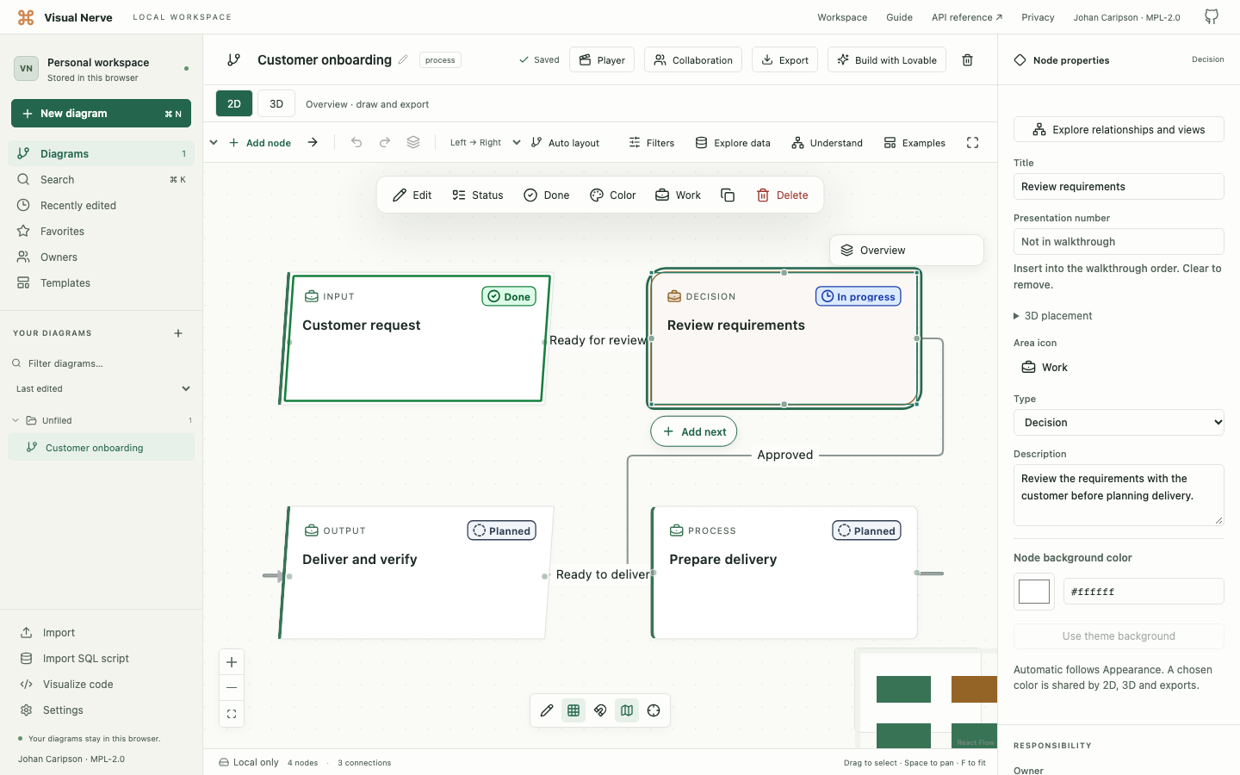This screenshot has height=775, width=1240.
Task: Open Color option in node toolbar
Action: 613,195
